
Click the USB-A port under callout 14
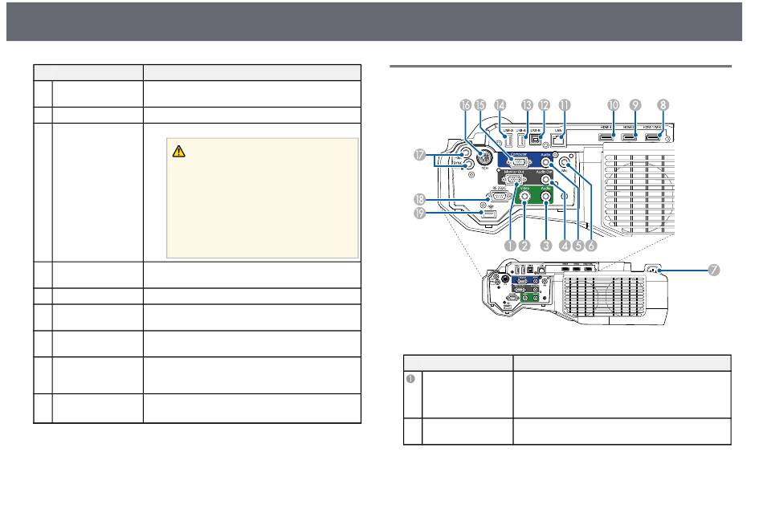508,141
